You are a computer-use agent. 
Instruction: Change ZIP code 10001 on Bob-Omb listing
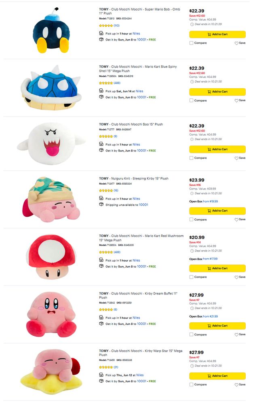pyautogui.click(x=141, y=40)
